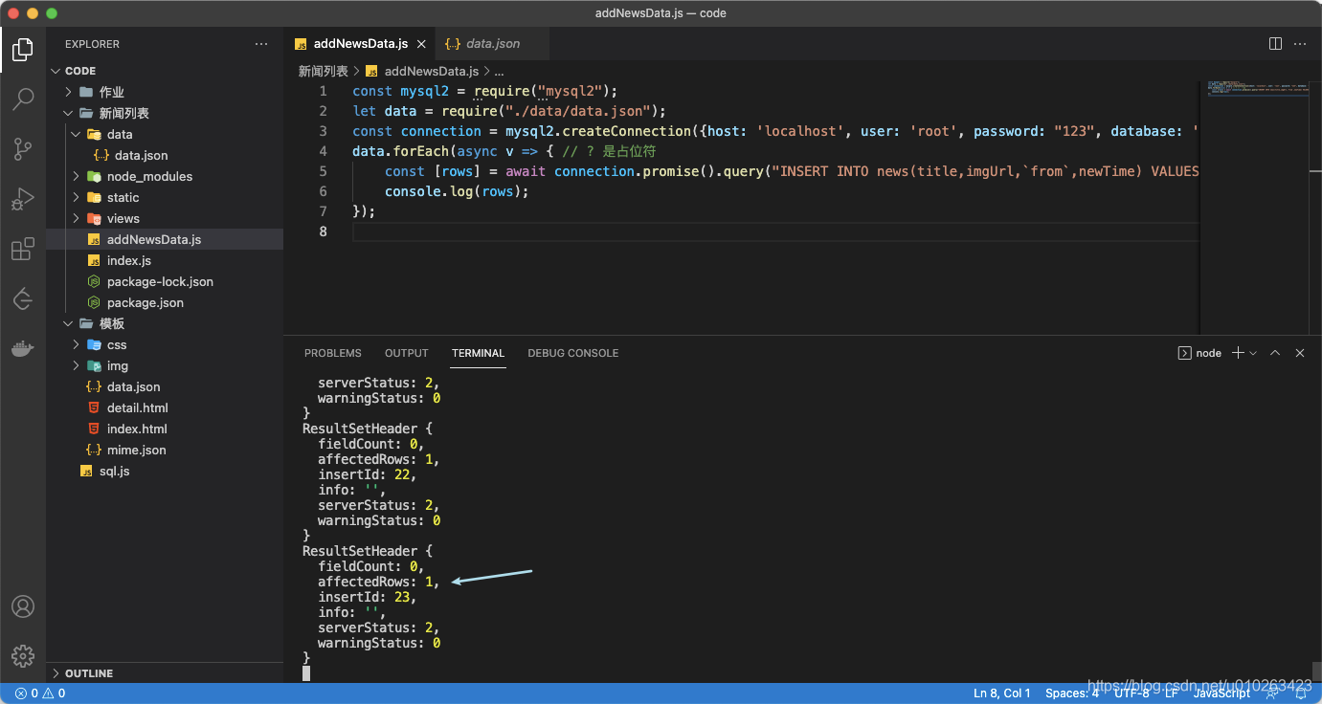Image resolution: width=1322 pixels, height=704 pixels.
Task: Open the Deploy view in activity bar
Action: (x=23, y=298)
